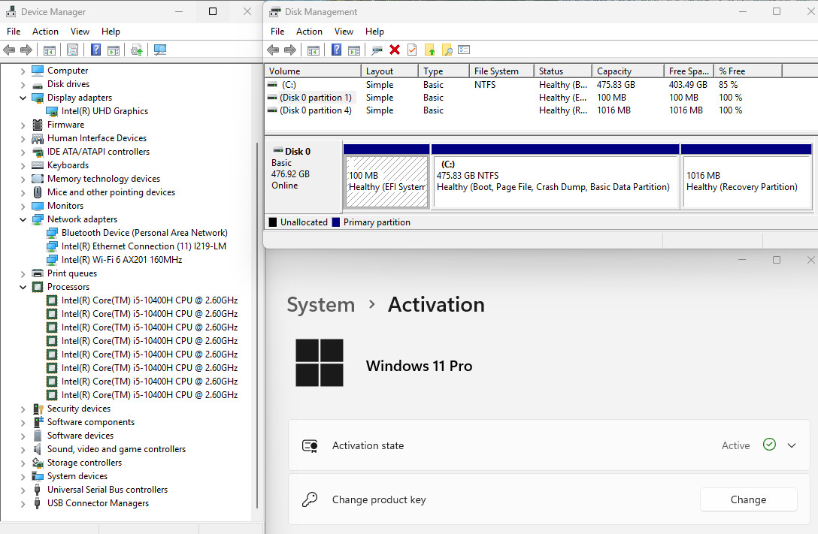
Task: Click checklist settings icon in Disk Management toolbar
Action: click(x=465, y=50)
